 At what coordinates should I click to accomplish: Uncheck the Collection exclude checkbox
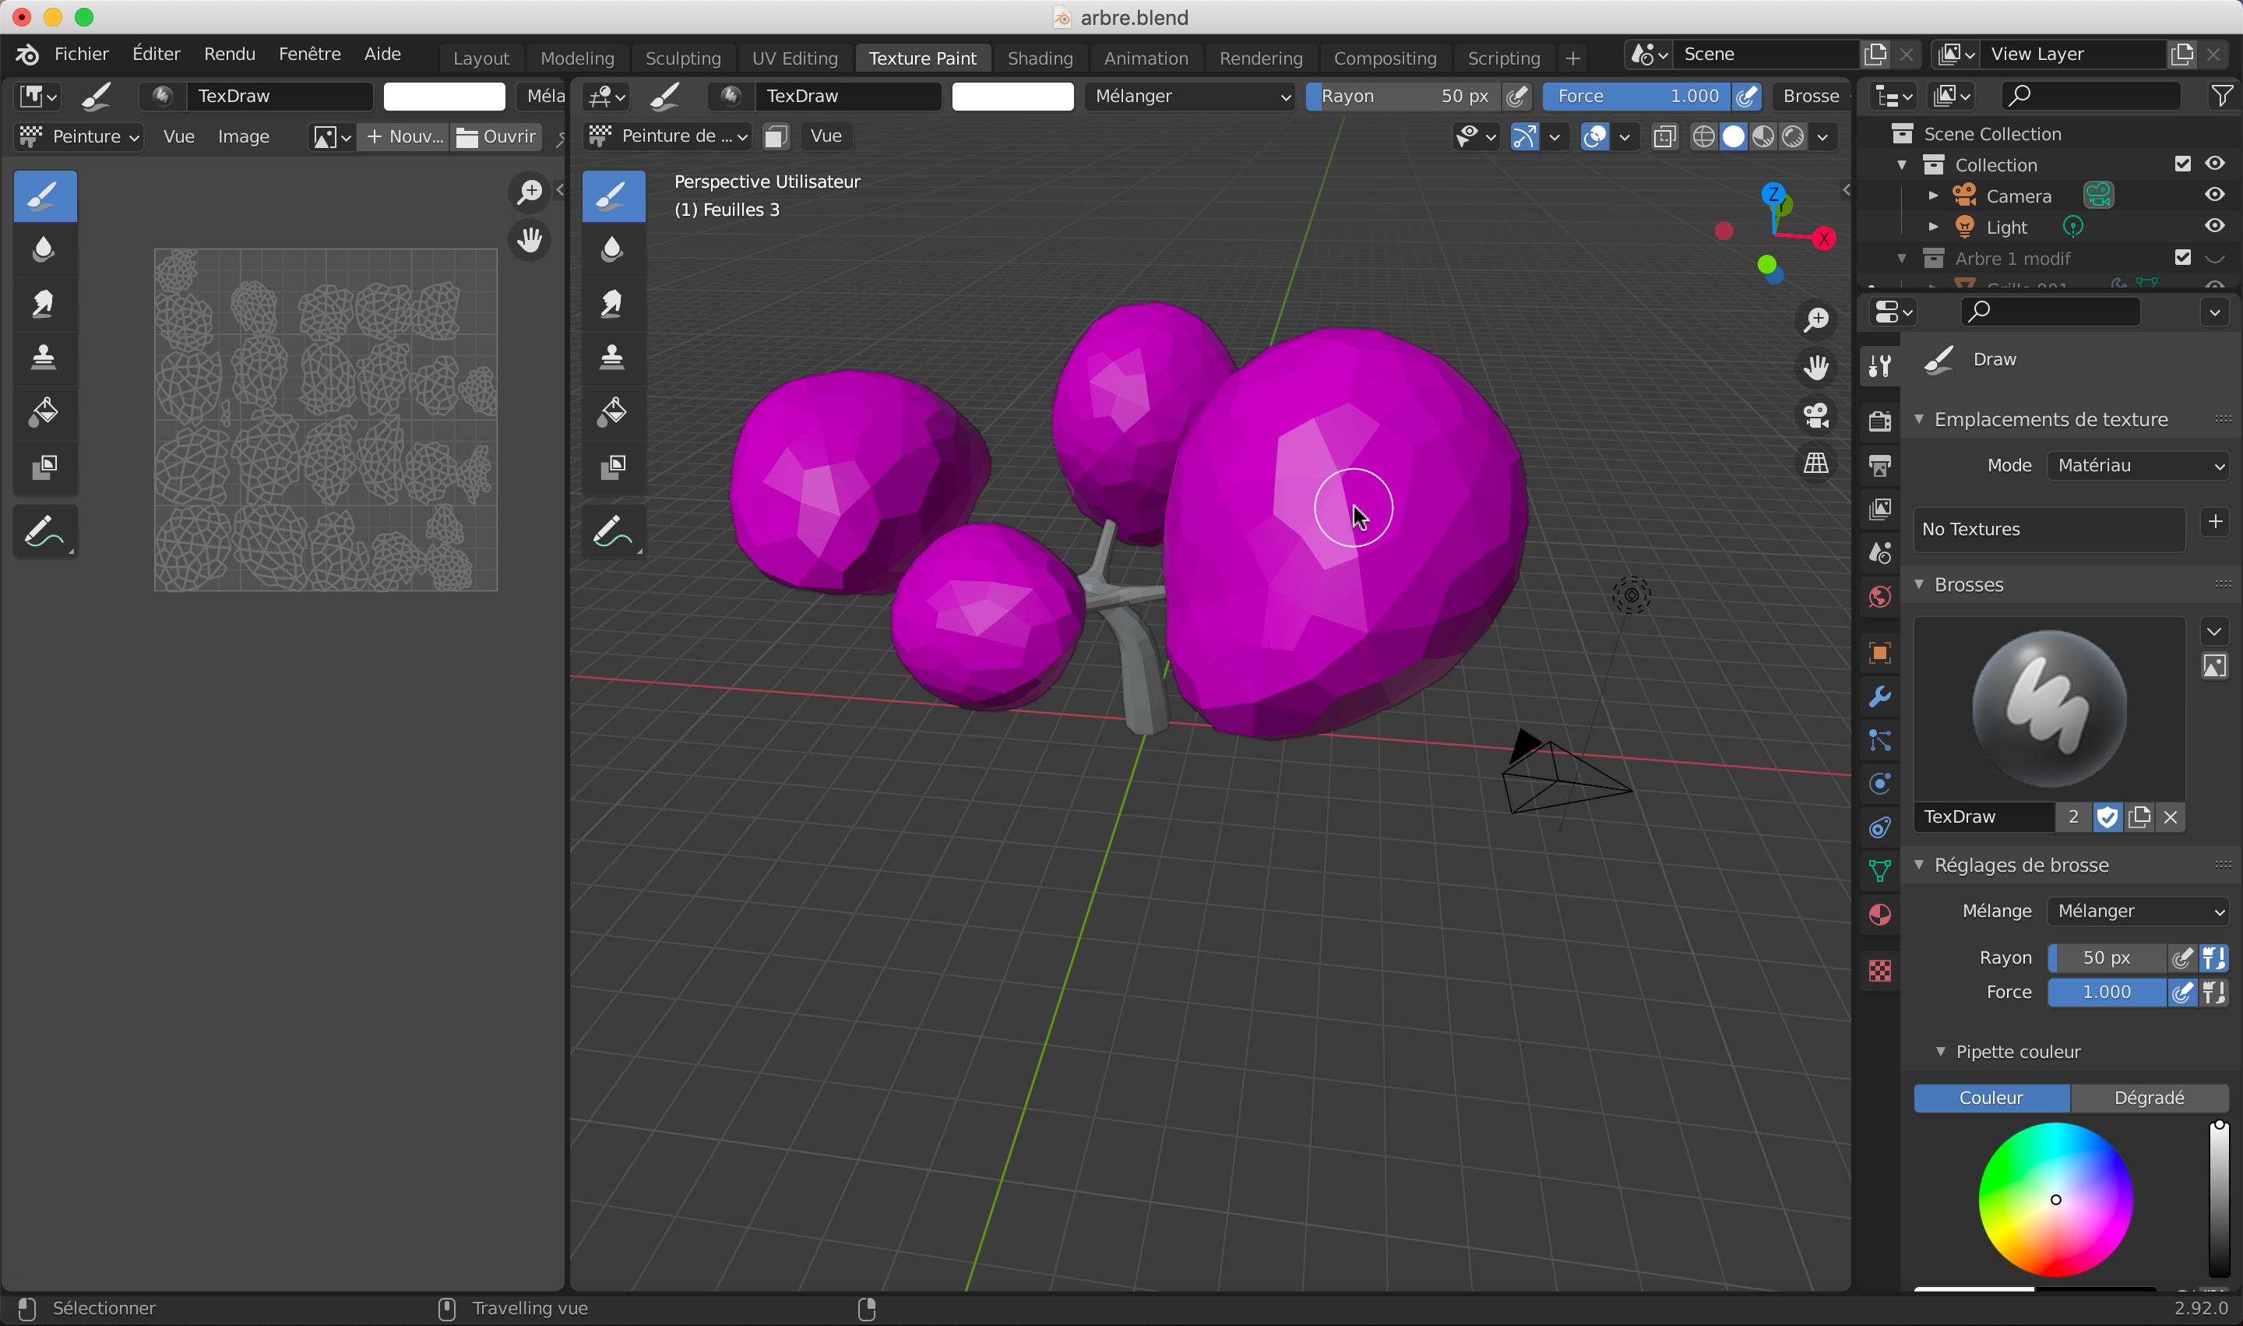(x=2182, y=164)
